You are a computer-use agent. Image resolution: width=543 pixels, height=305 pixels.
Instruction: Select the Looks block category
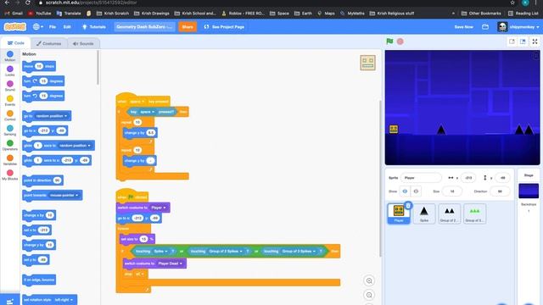[10, 71]
